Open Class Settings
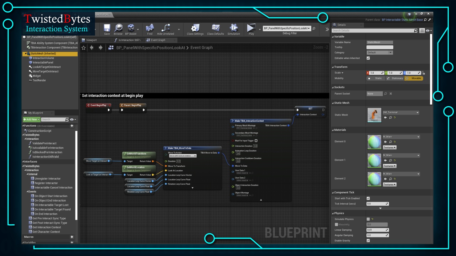Image resolution: width=456 pixels, height=256 pixels. (195, 29)
